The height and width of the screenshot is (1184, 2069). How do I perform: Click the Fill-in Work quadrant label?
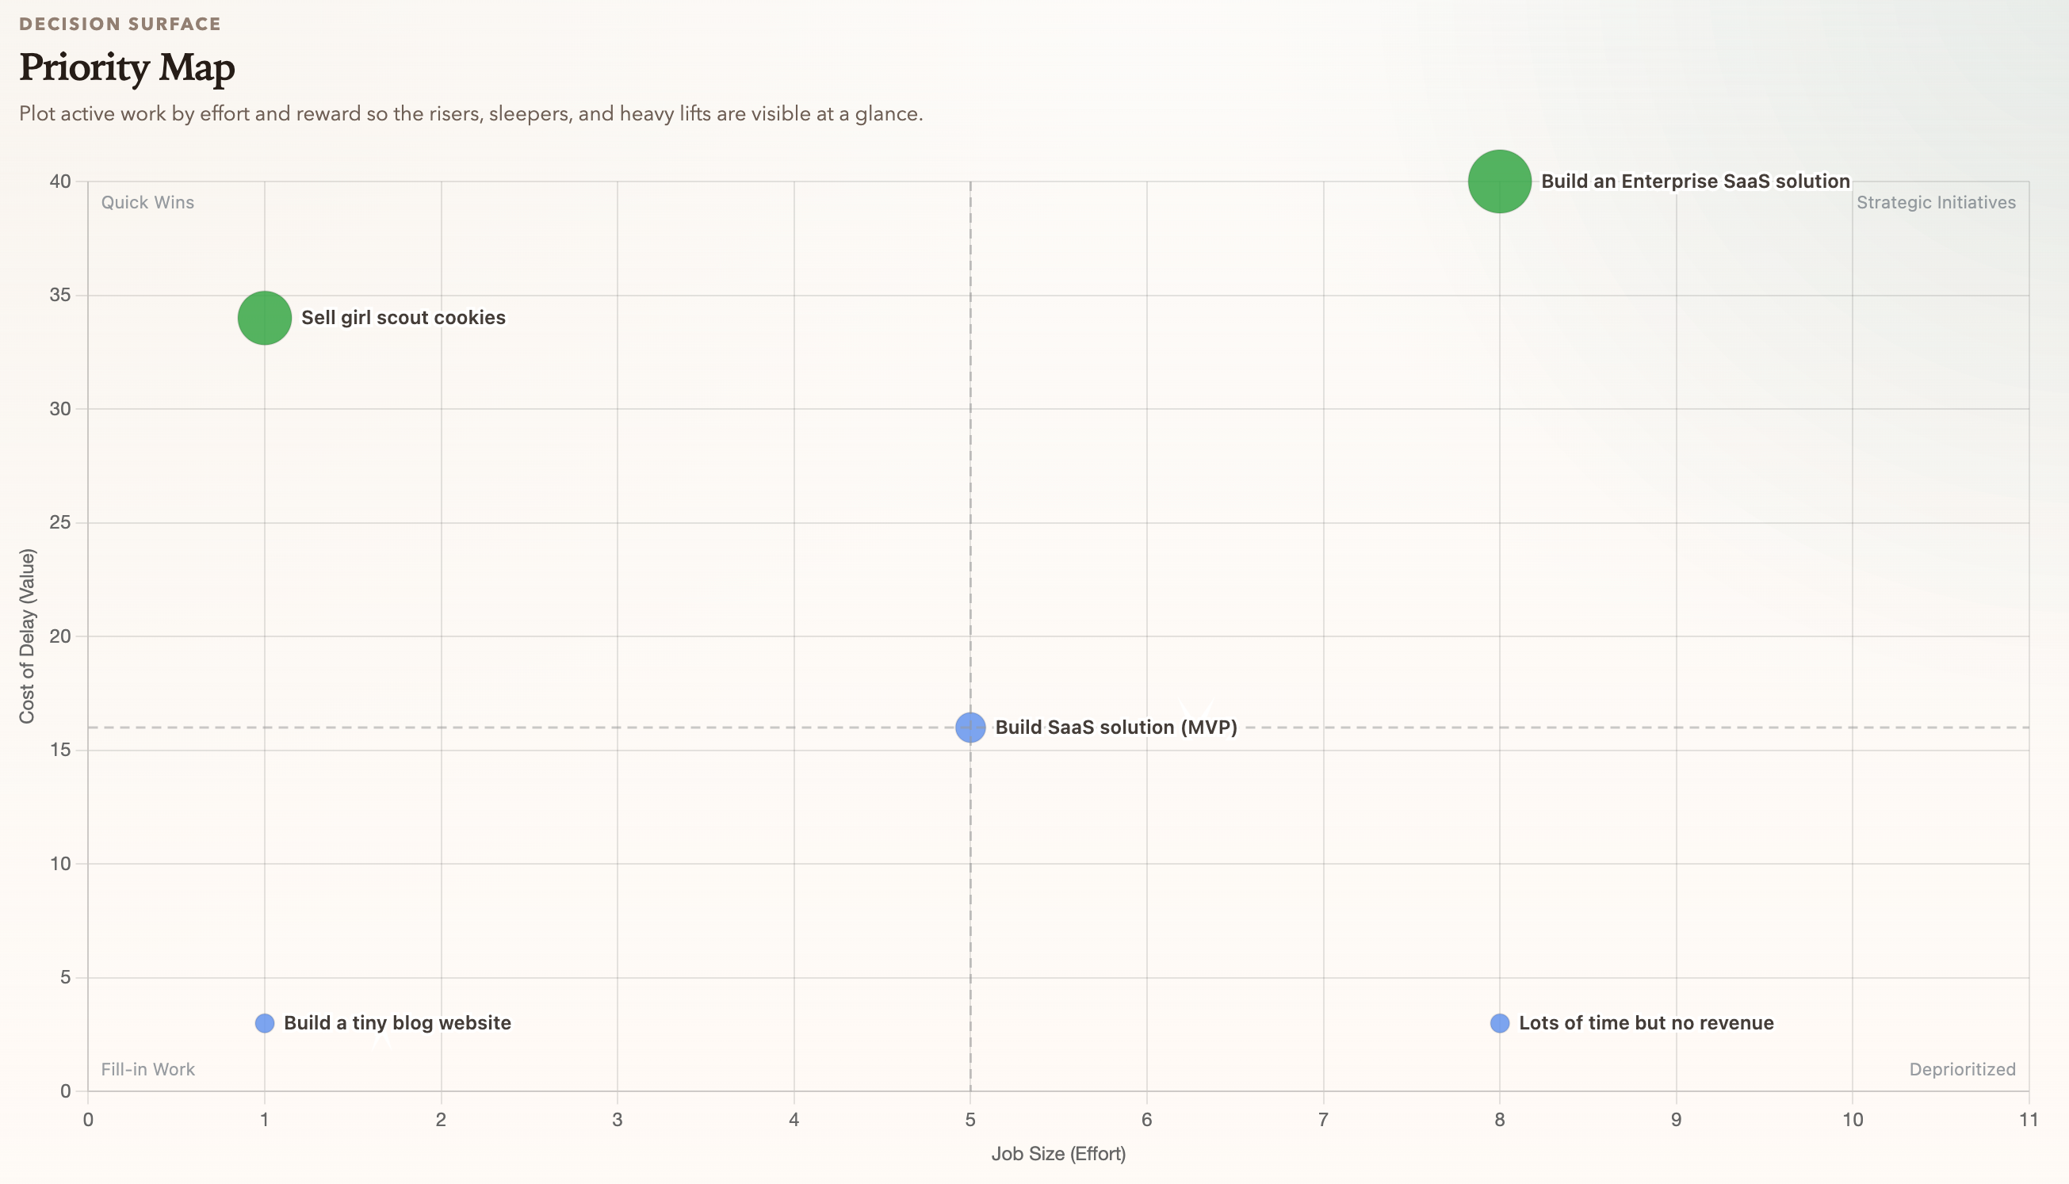click(x=147, y=1069)
